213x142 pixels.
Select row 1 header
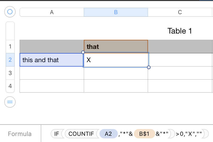pos(10,47)
